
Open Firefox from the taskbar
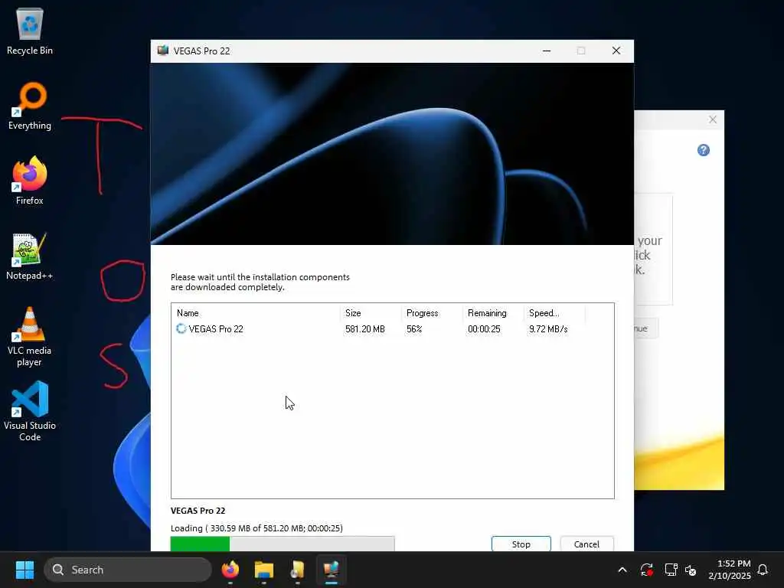pyautogui.click(x=230, y=570)
